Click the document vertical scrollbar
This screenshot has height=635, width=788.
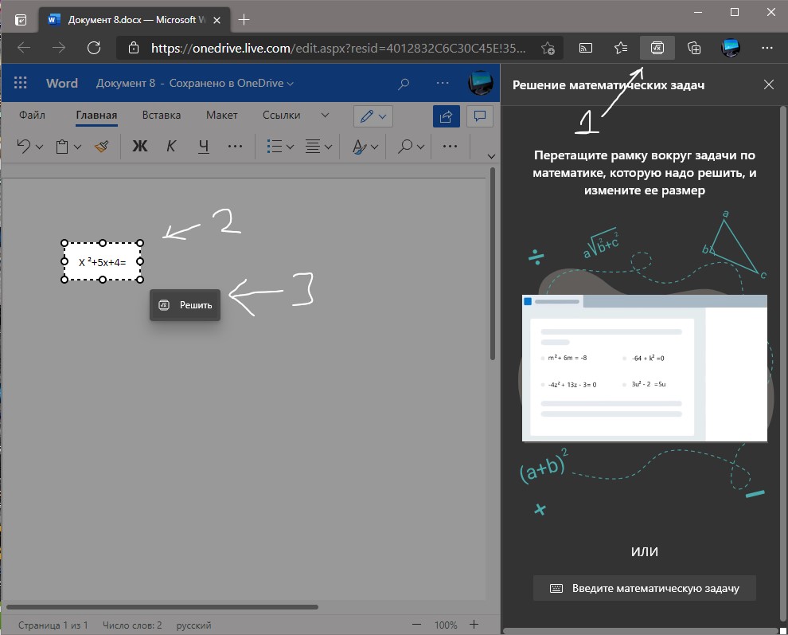click(x=493, y=265)
